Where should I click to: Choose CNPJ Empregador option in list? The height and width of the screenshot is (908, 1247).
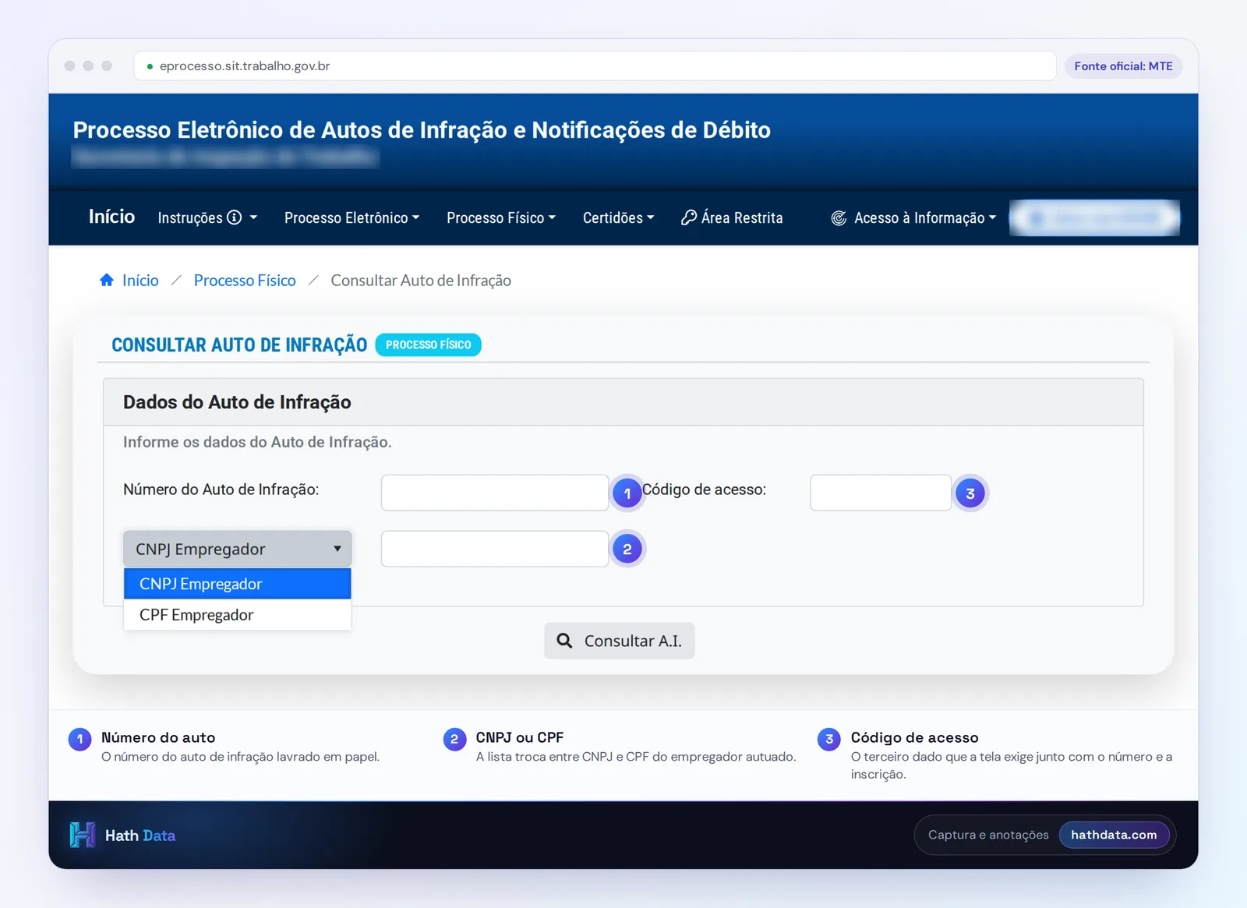tap(238, 584)
